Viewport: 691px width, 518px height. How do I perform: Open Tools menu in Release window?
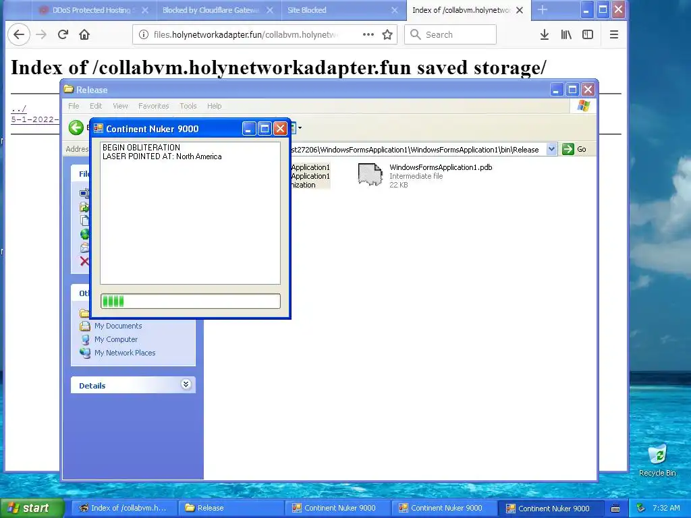[x=188, y=106]
